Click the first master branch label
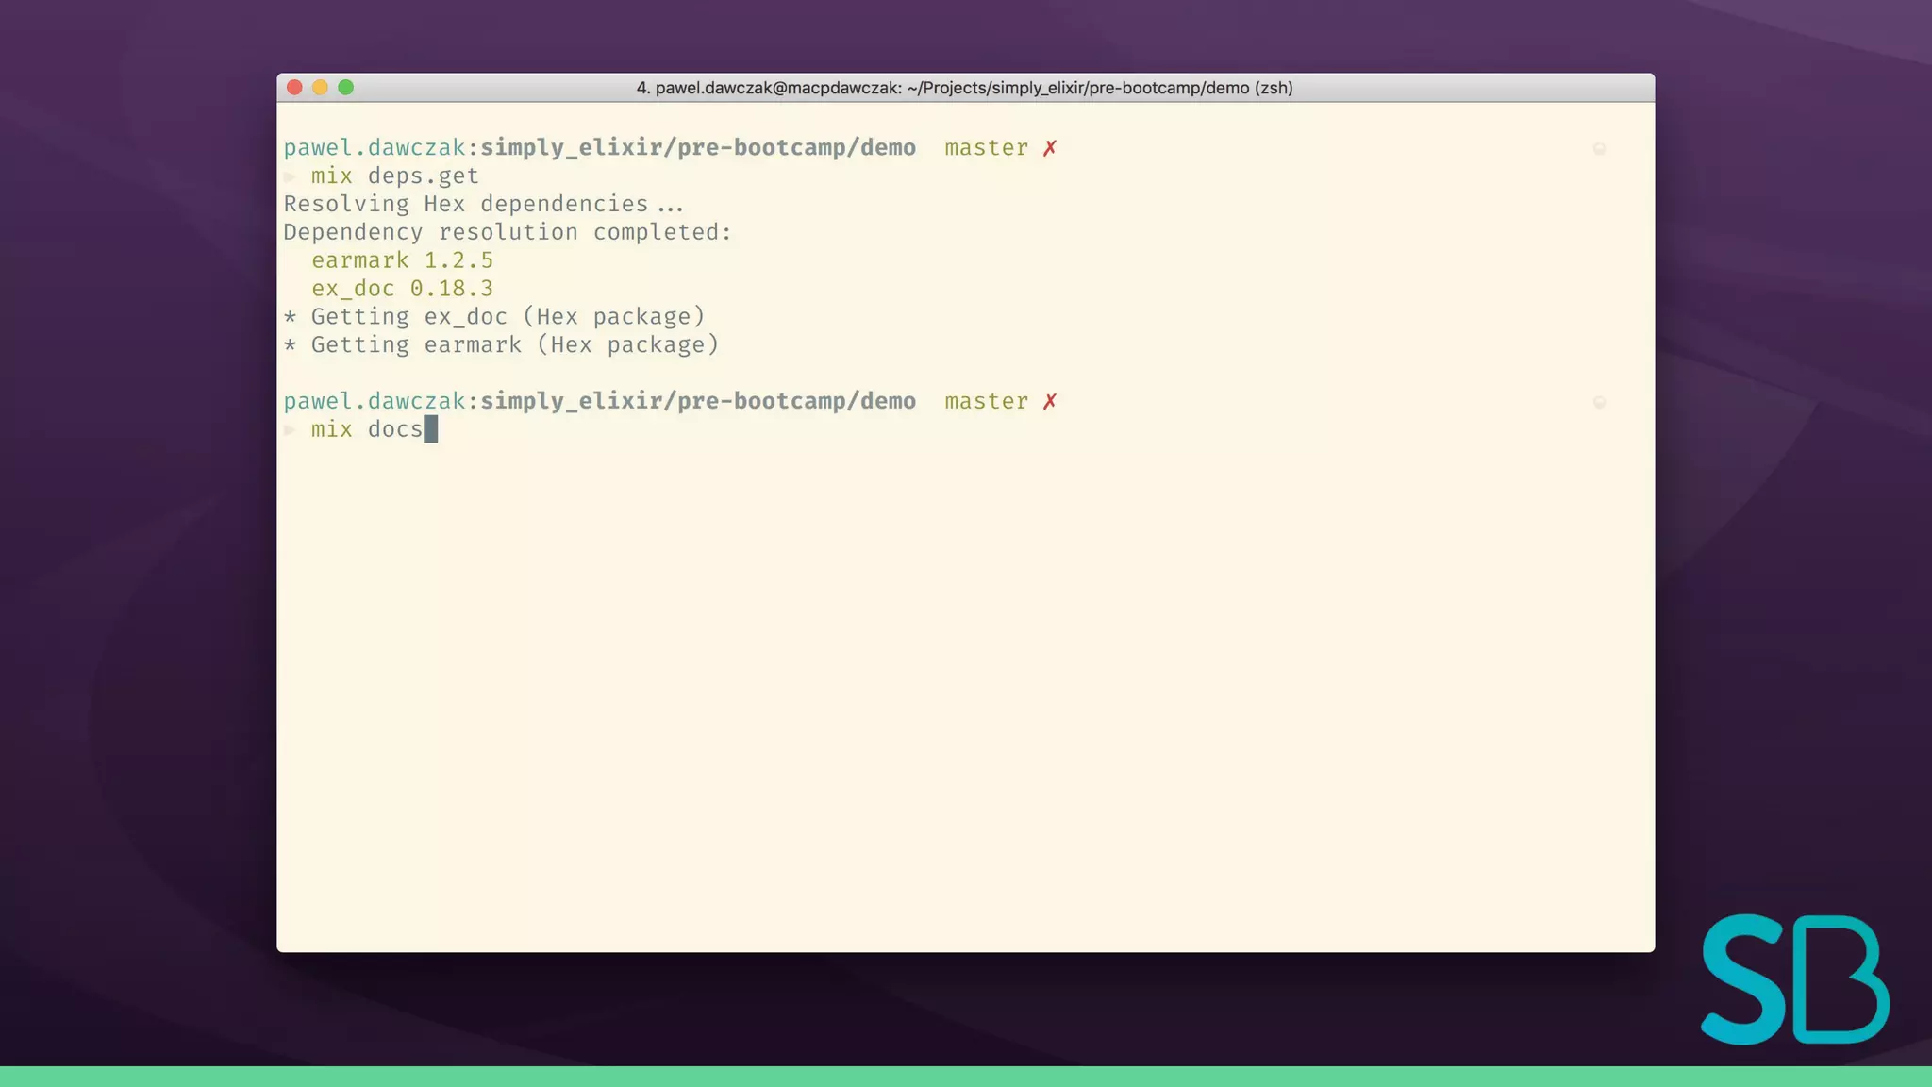 986,148
